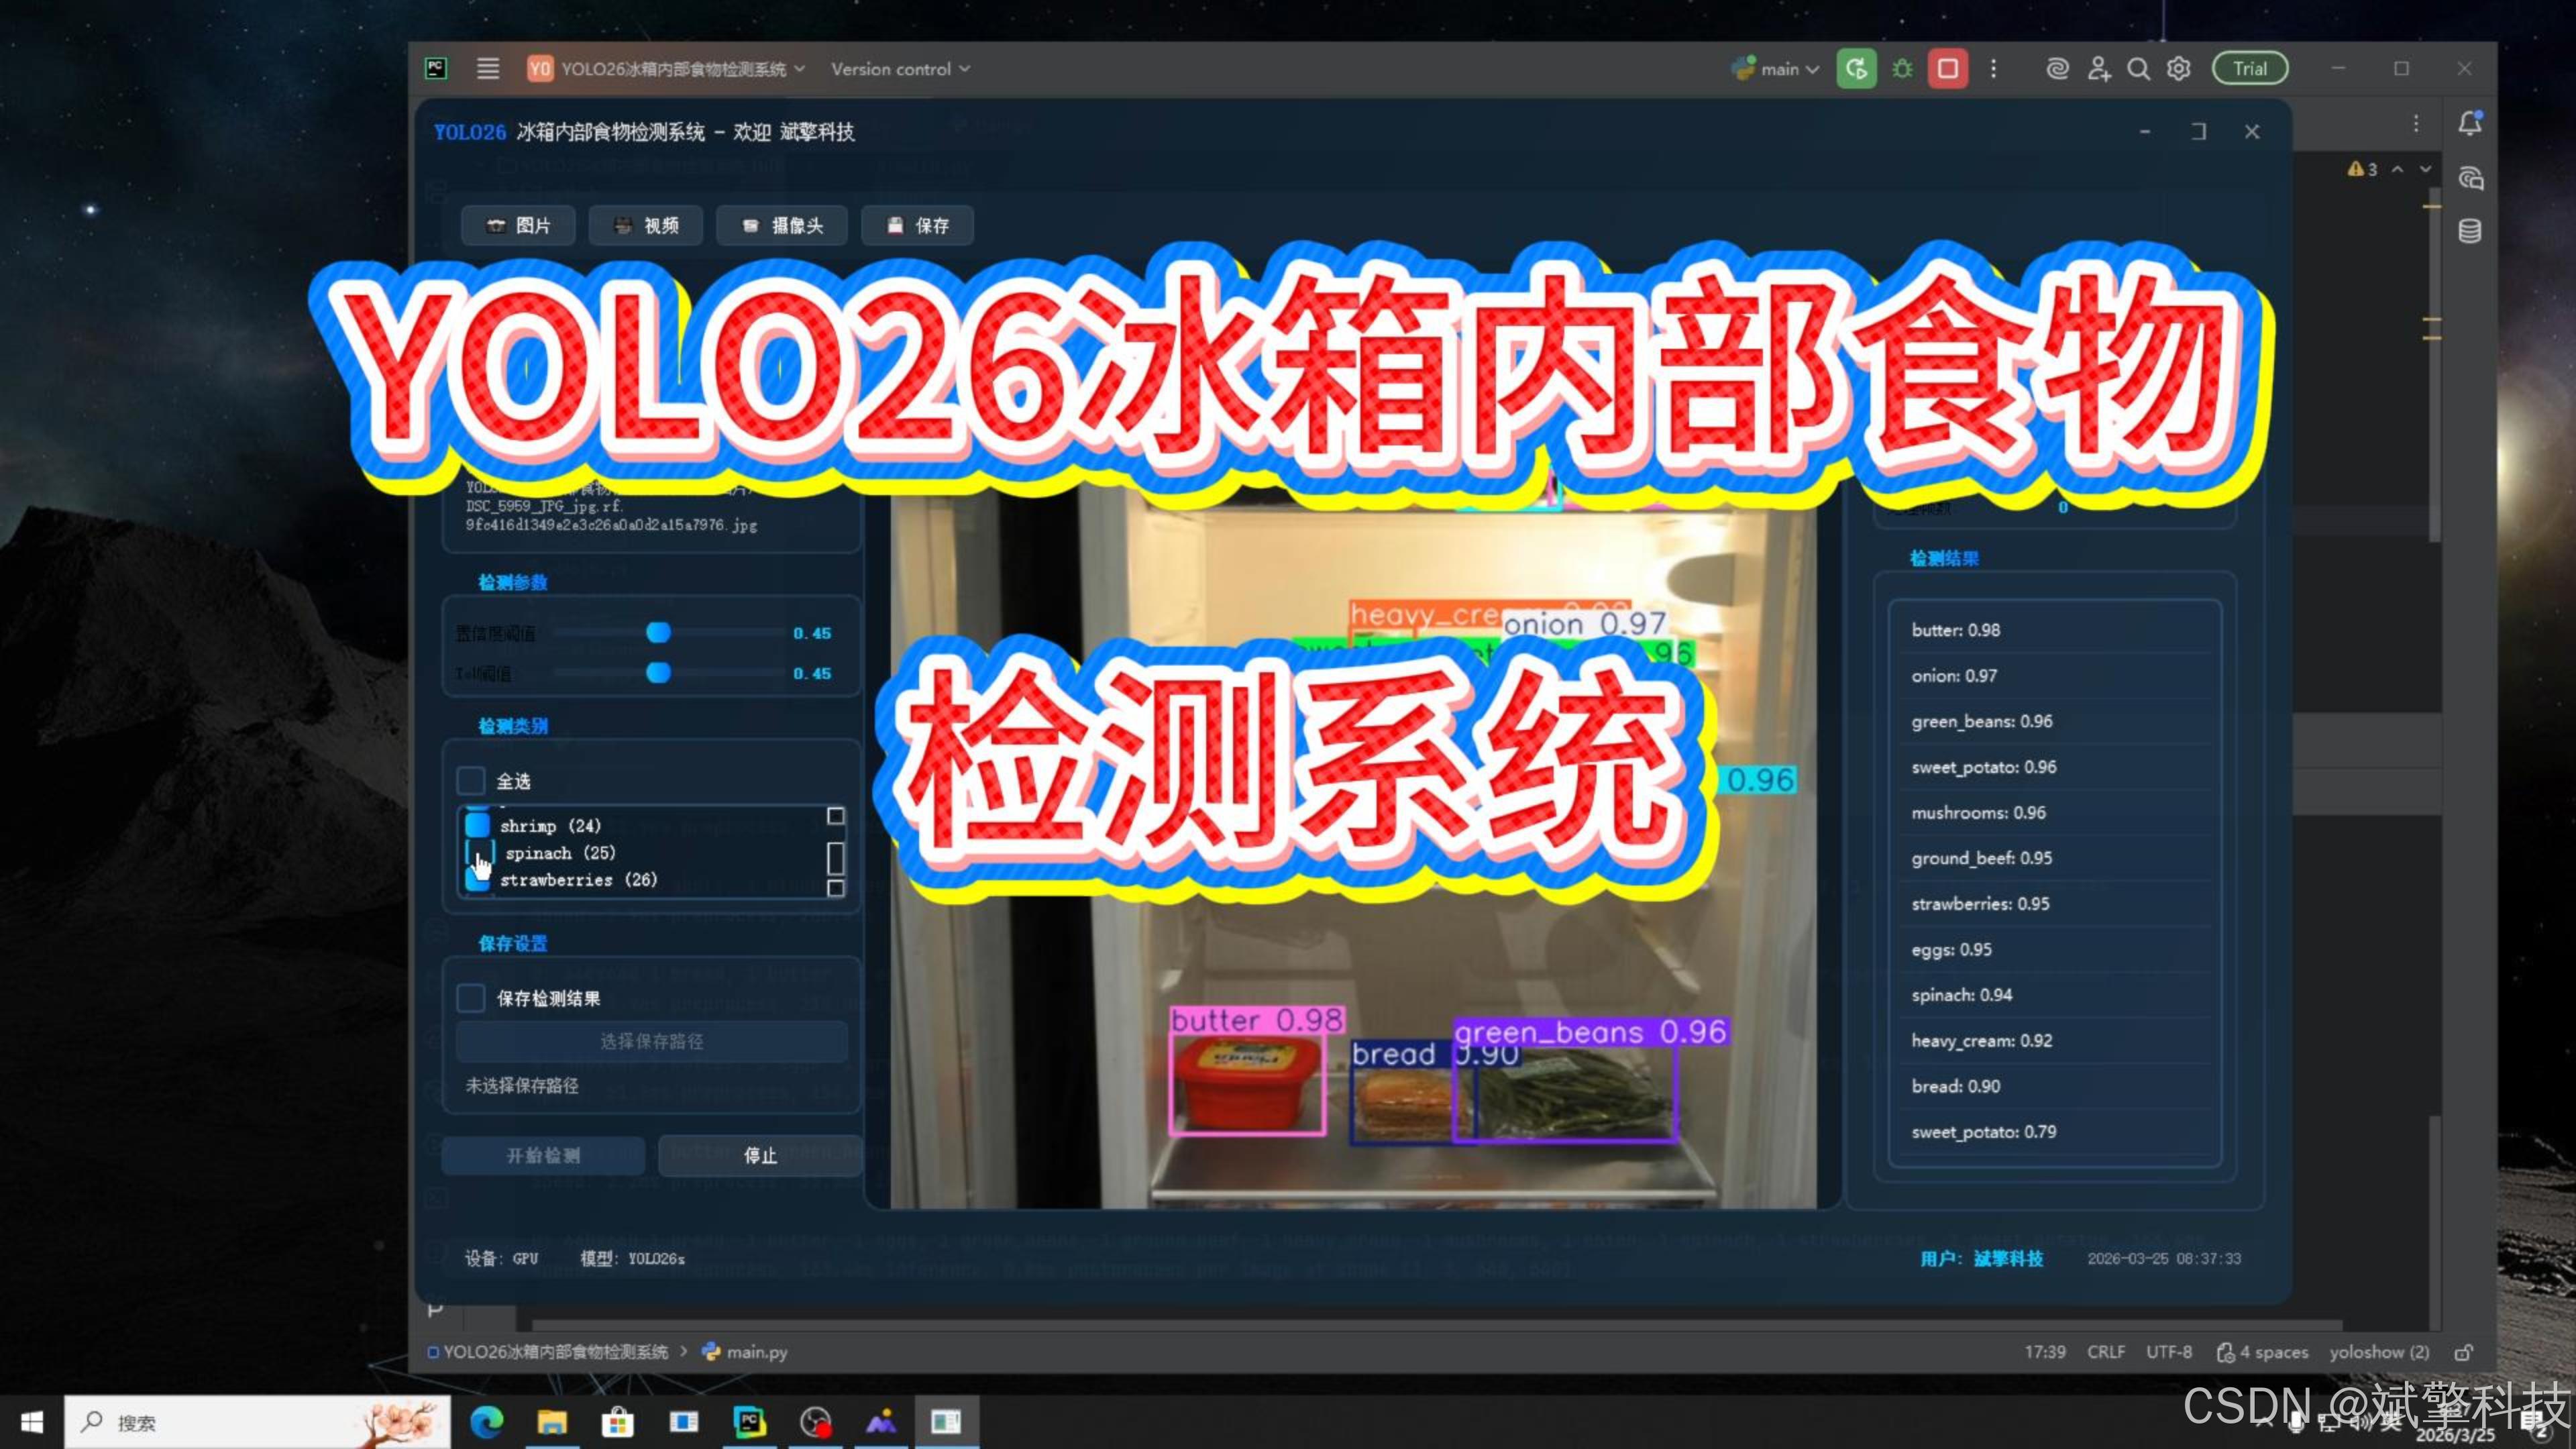Image resolution: width=2576 pixels, height=1449 pixels.
Task: Open the CRLF line separator selector
Action: (x=2106, y=1352)
